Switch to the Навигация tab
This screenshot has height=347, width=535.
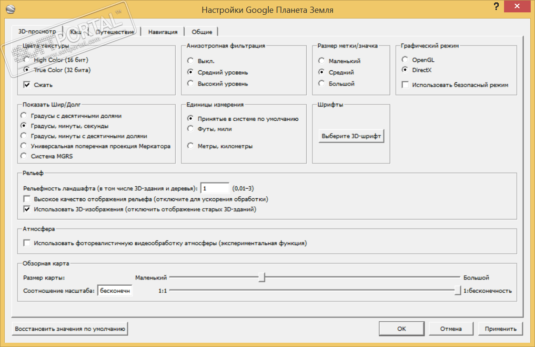[163, 32]
